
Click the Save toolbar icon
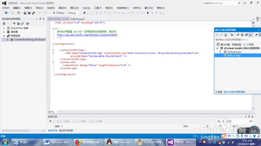pyautogui.click(x=29, y=13)
